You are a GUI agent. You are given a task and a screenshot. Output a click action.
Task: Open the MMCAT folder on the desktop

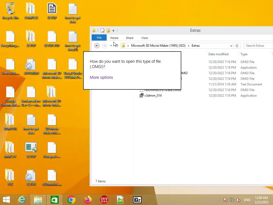click(x=10, y=150)
